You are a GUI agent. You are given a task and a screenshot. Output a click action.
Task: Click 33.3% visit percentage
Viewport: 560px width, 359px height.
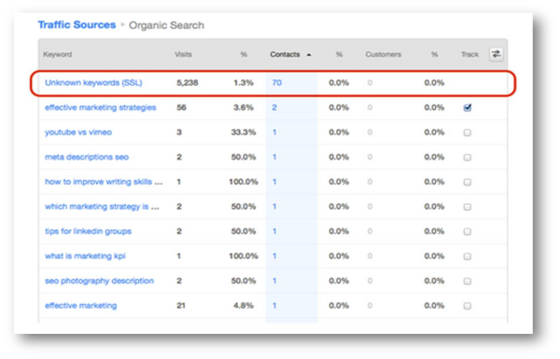(x=244, y=132)
